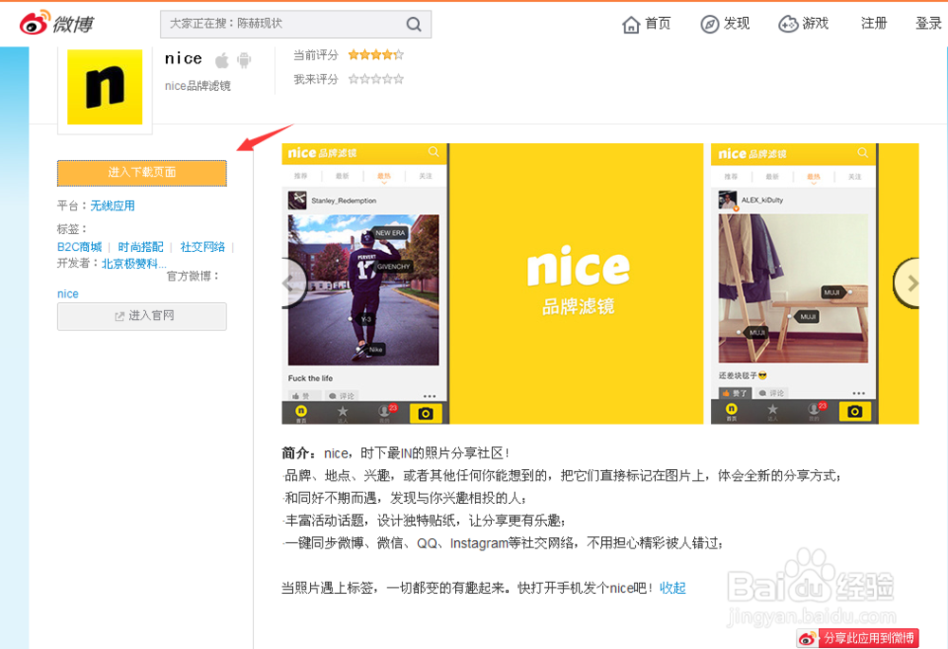Click the home house icon
This screenshot has height=649, width=948.
click(630, 25)
